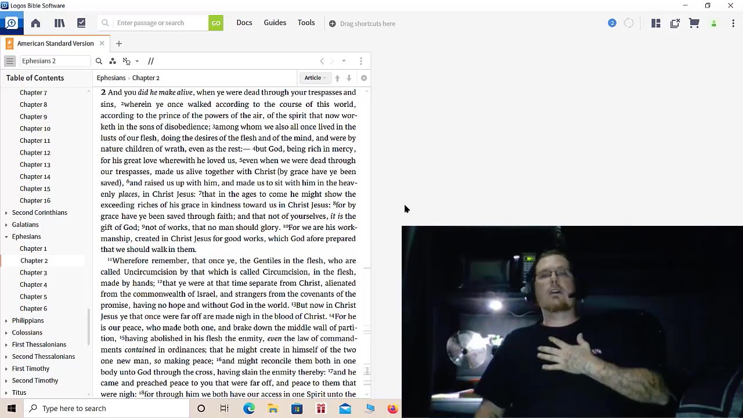Focus the Enter passage or search box
This screenshot has width=743, height=418.
coord(161,23)
